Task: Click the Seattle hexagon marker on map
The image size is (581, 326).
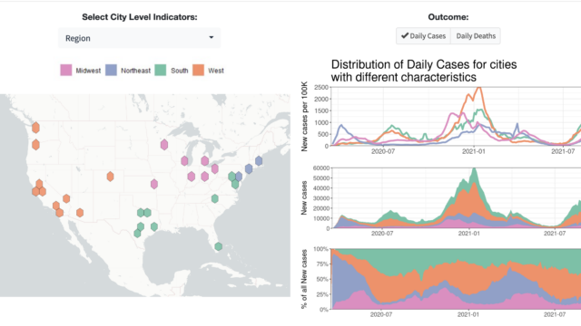Action: click(x=35, y=128)
